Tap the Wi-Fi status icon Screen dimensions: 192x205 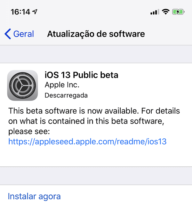point(166,12)
